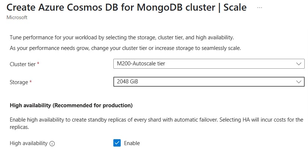Expand the Cluster tier dropdown
The width and height of the screenshot is (308, 155).
(209, 64)
